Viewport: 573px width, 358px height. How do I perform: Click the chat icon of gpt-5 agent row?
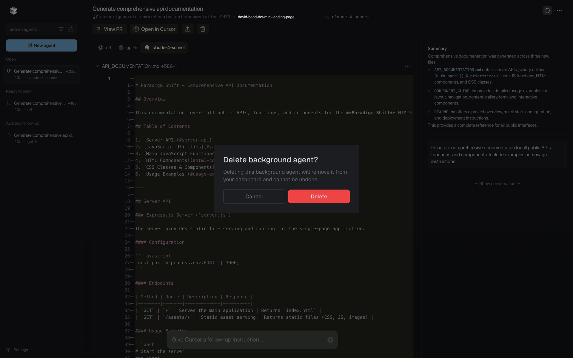(9, 135)
